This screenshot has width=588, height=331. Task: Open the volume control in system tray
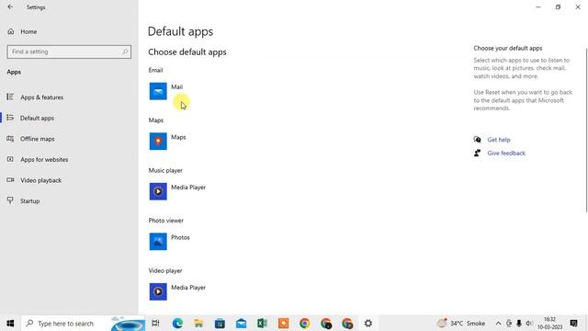529,323
